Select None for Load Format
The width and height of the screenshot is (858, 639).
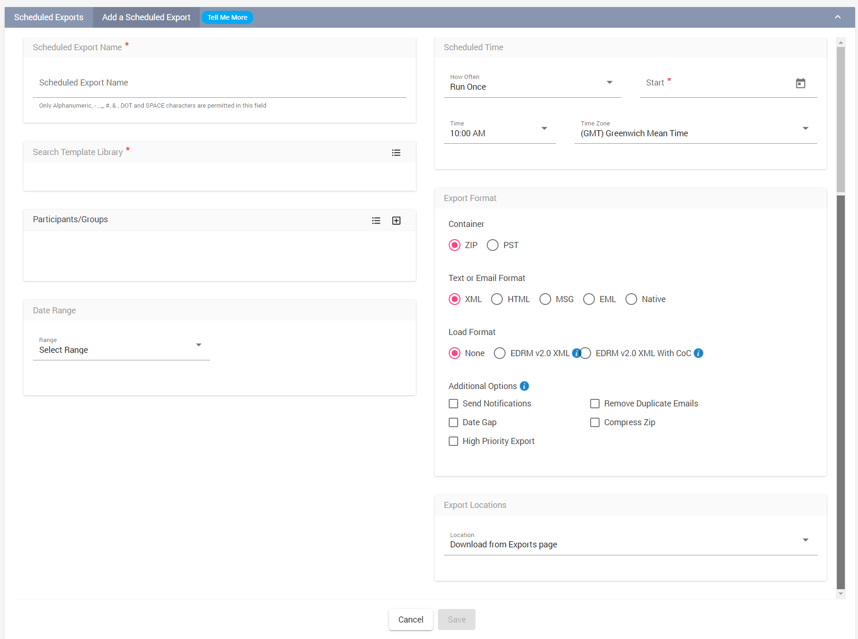[454, 353]
